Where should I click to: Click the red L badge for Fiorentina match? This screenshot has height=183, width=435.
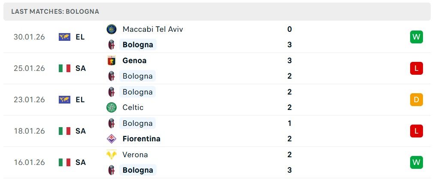[x=416, y=131]
